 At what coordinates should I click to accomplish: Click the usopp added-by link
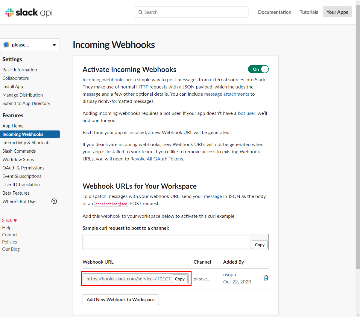[230, 274]
